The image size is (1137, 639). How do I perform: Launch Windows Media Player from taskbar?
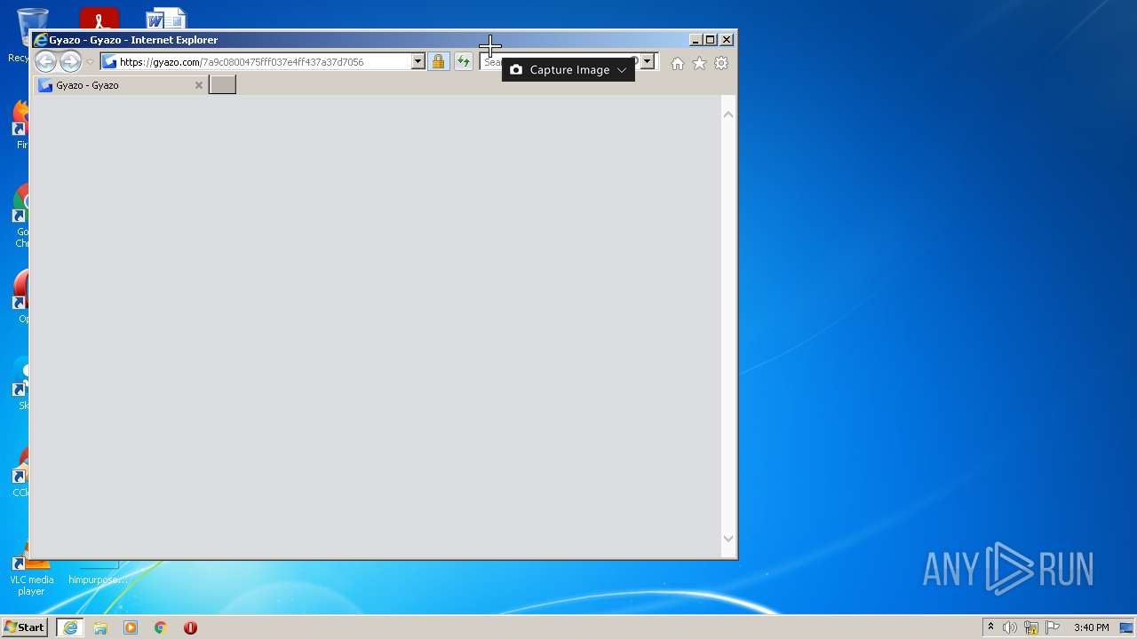[131, 627]
